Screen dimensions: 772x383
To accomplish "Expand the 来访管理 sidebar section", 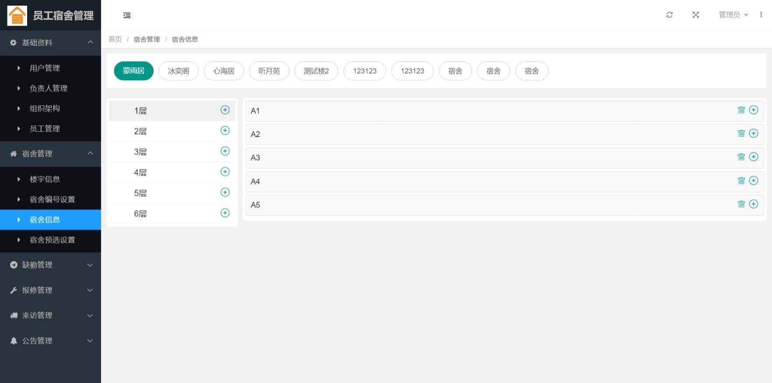I will pyautogui.click(x=50, y=316).
